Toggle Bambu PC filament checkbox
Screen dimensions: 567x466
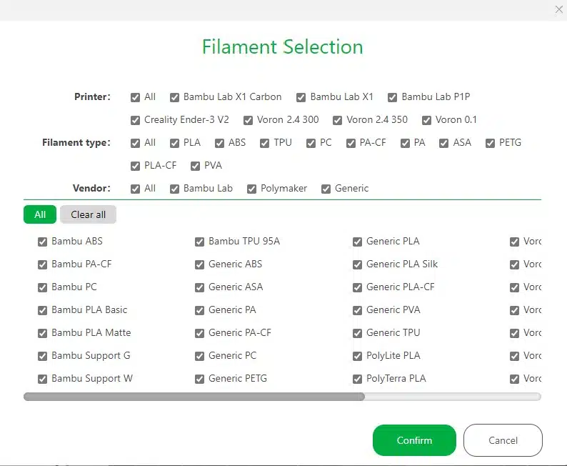42,287
